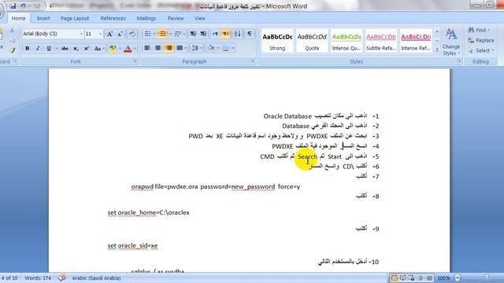Viewport: 504px width, 283px height.
Task: Align text right
Action: point(169,48)
